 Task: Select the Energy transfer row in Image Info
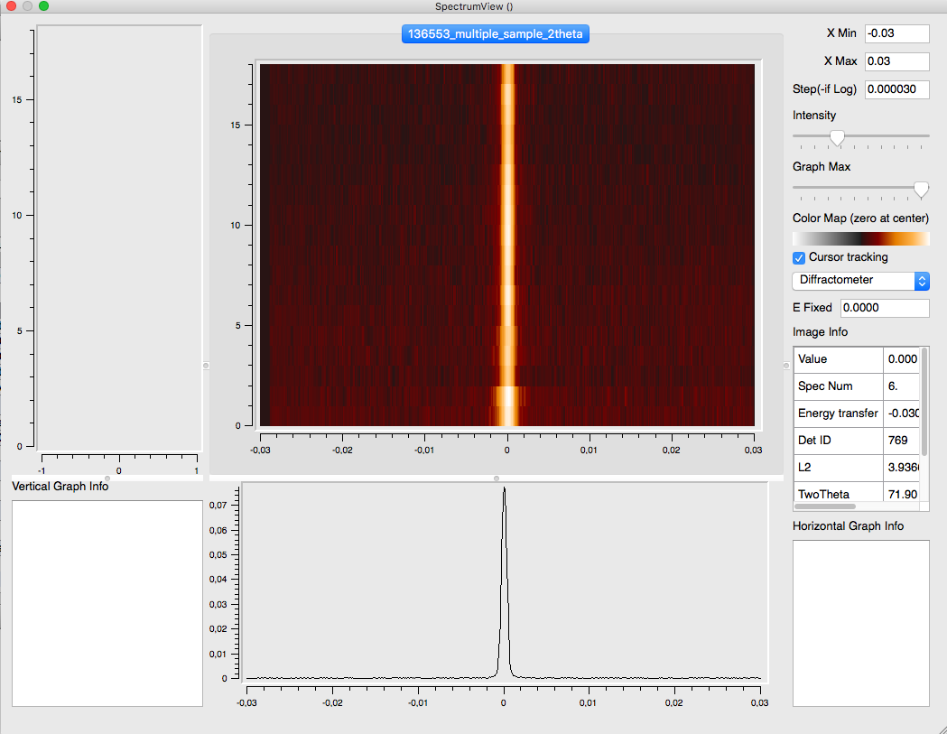point(838,413)
